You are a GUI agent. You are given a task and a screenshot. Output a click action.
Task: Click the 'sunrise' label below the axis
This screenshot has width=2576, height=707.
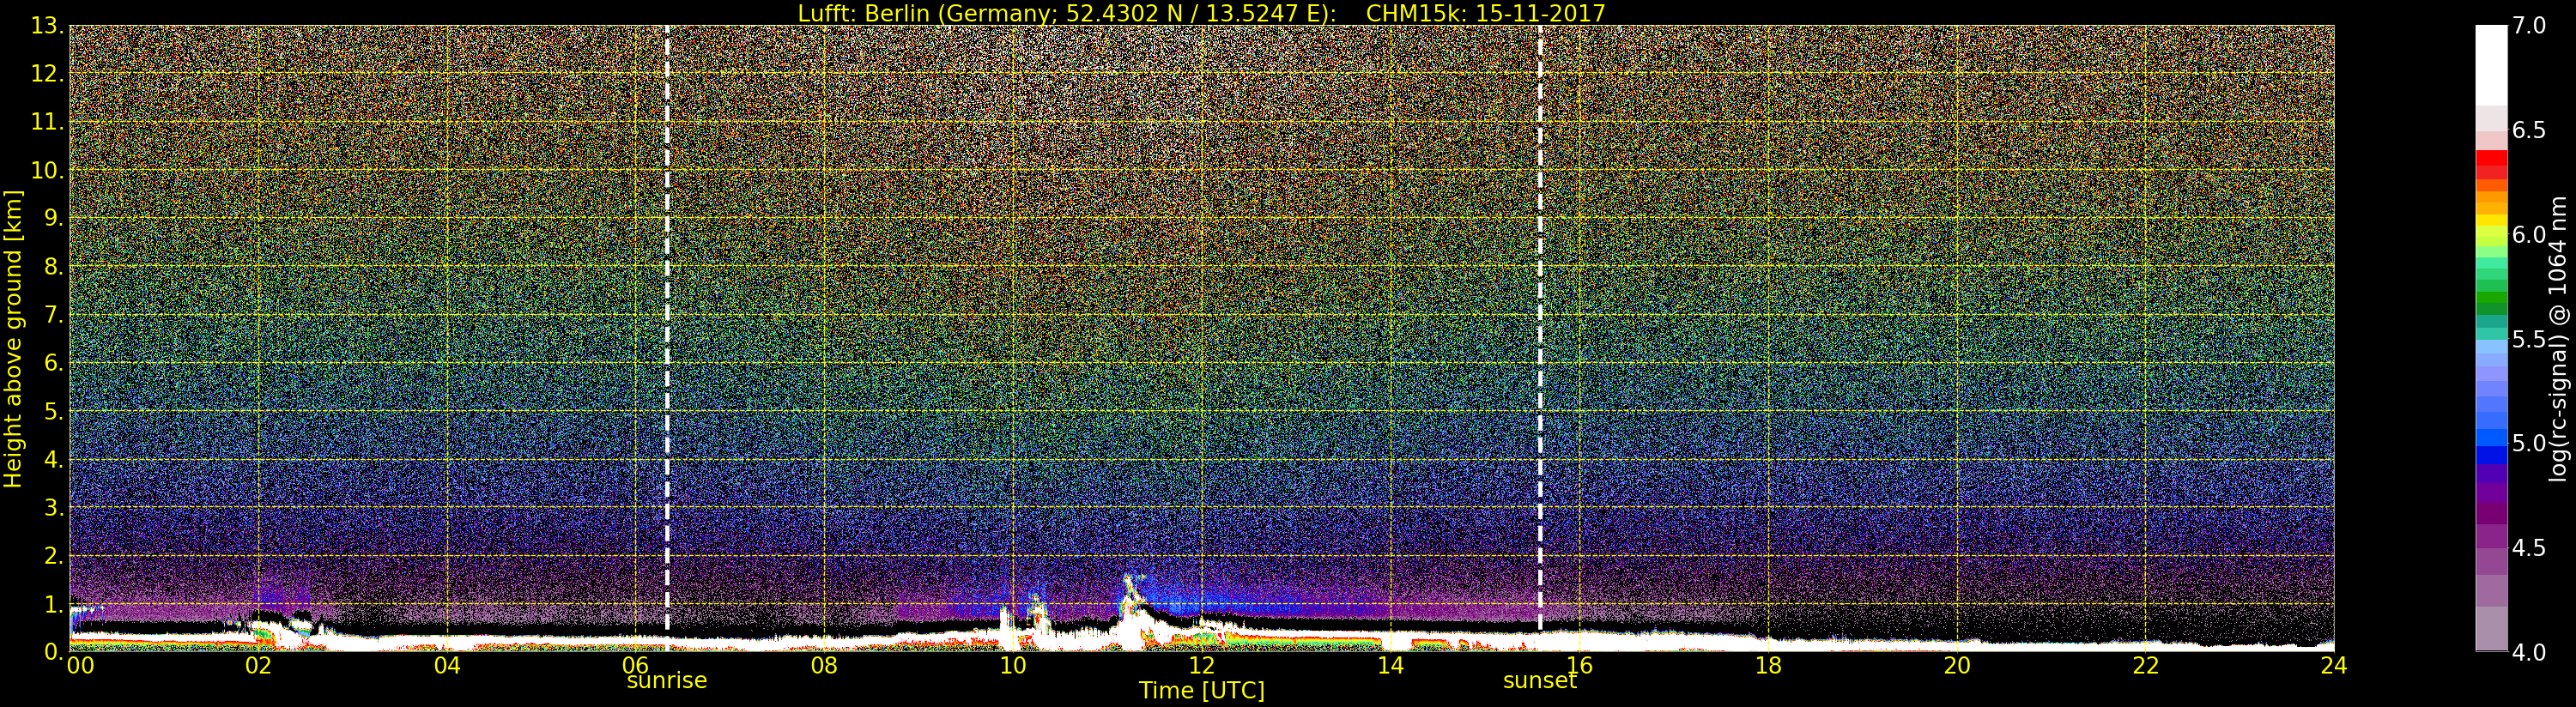pos(667,681)
